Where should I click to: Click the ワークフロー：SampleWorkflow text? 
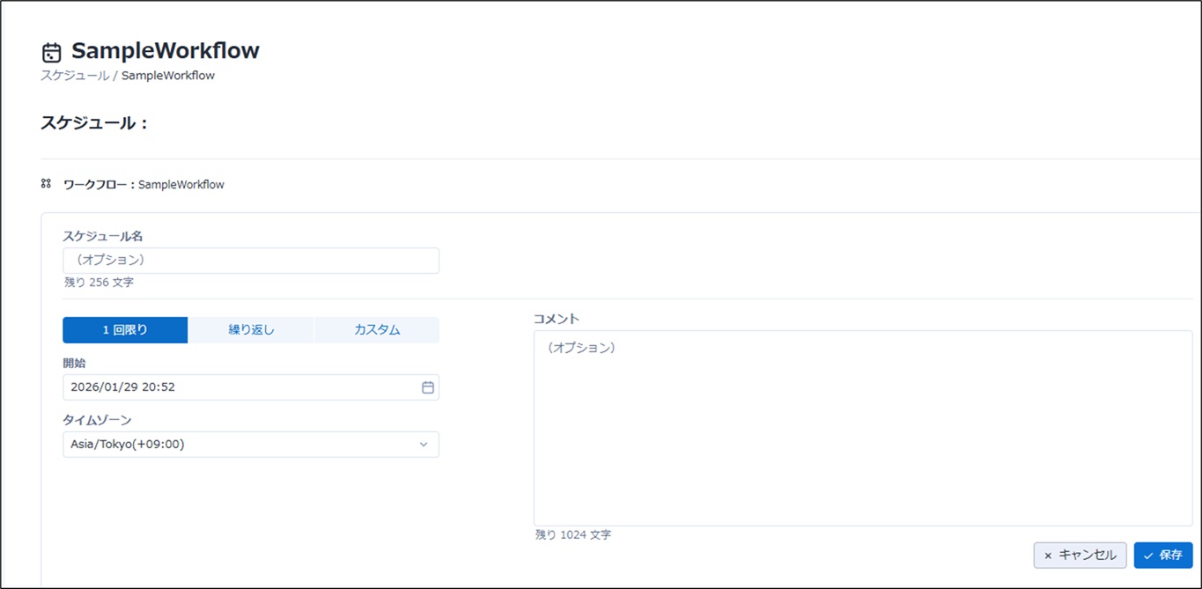144,185
